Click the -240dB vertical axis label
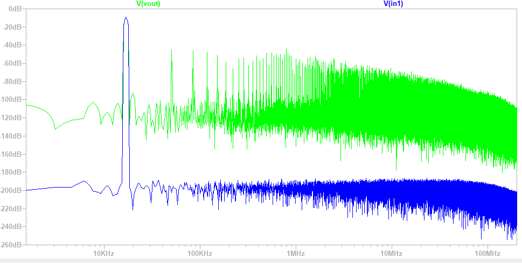The image size is (522, 263). [11, 226]
